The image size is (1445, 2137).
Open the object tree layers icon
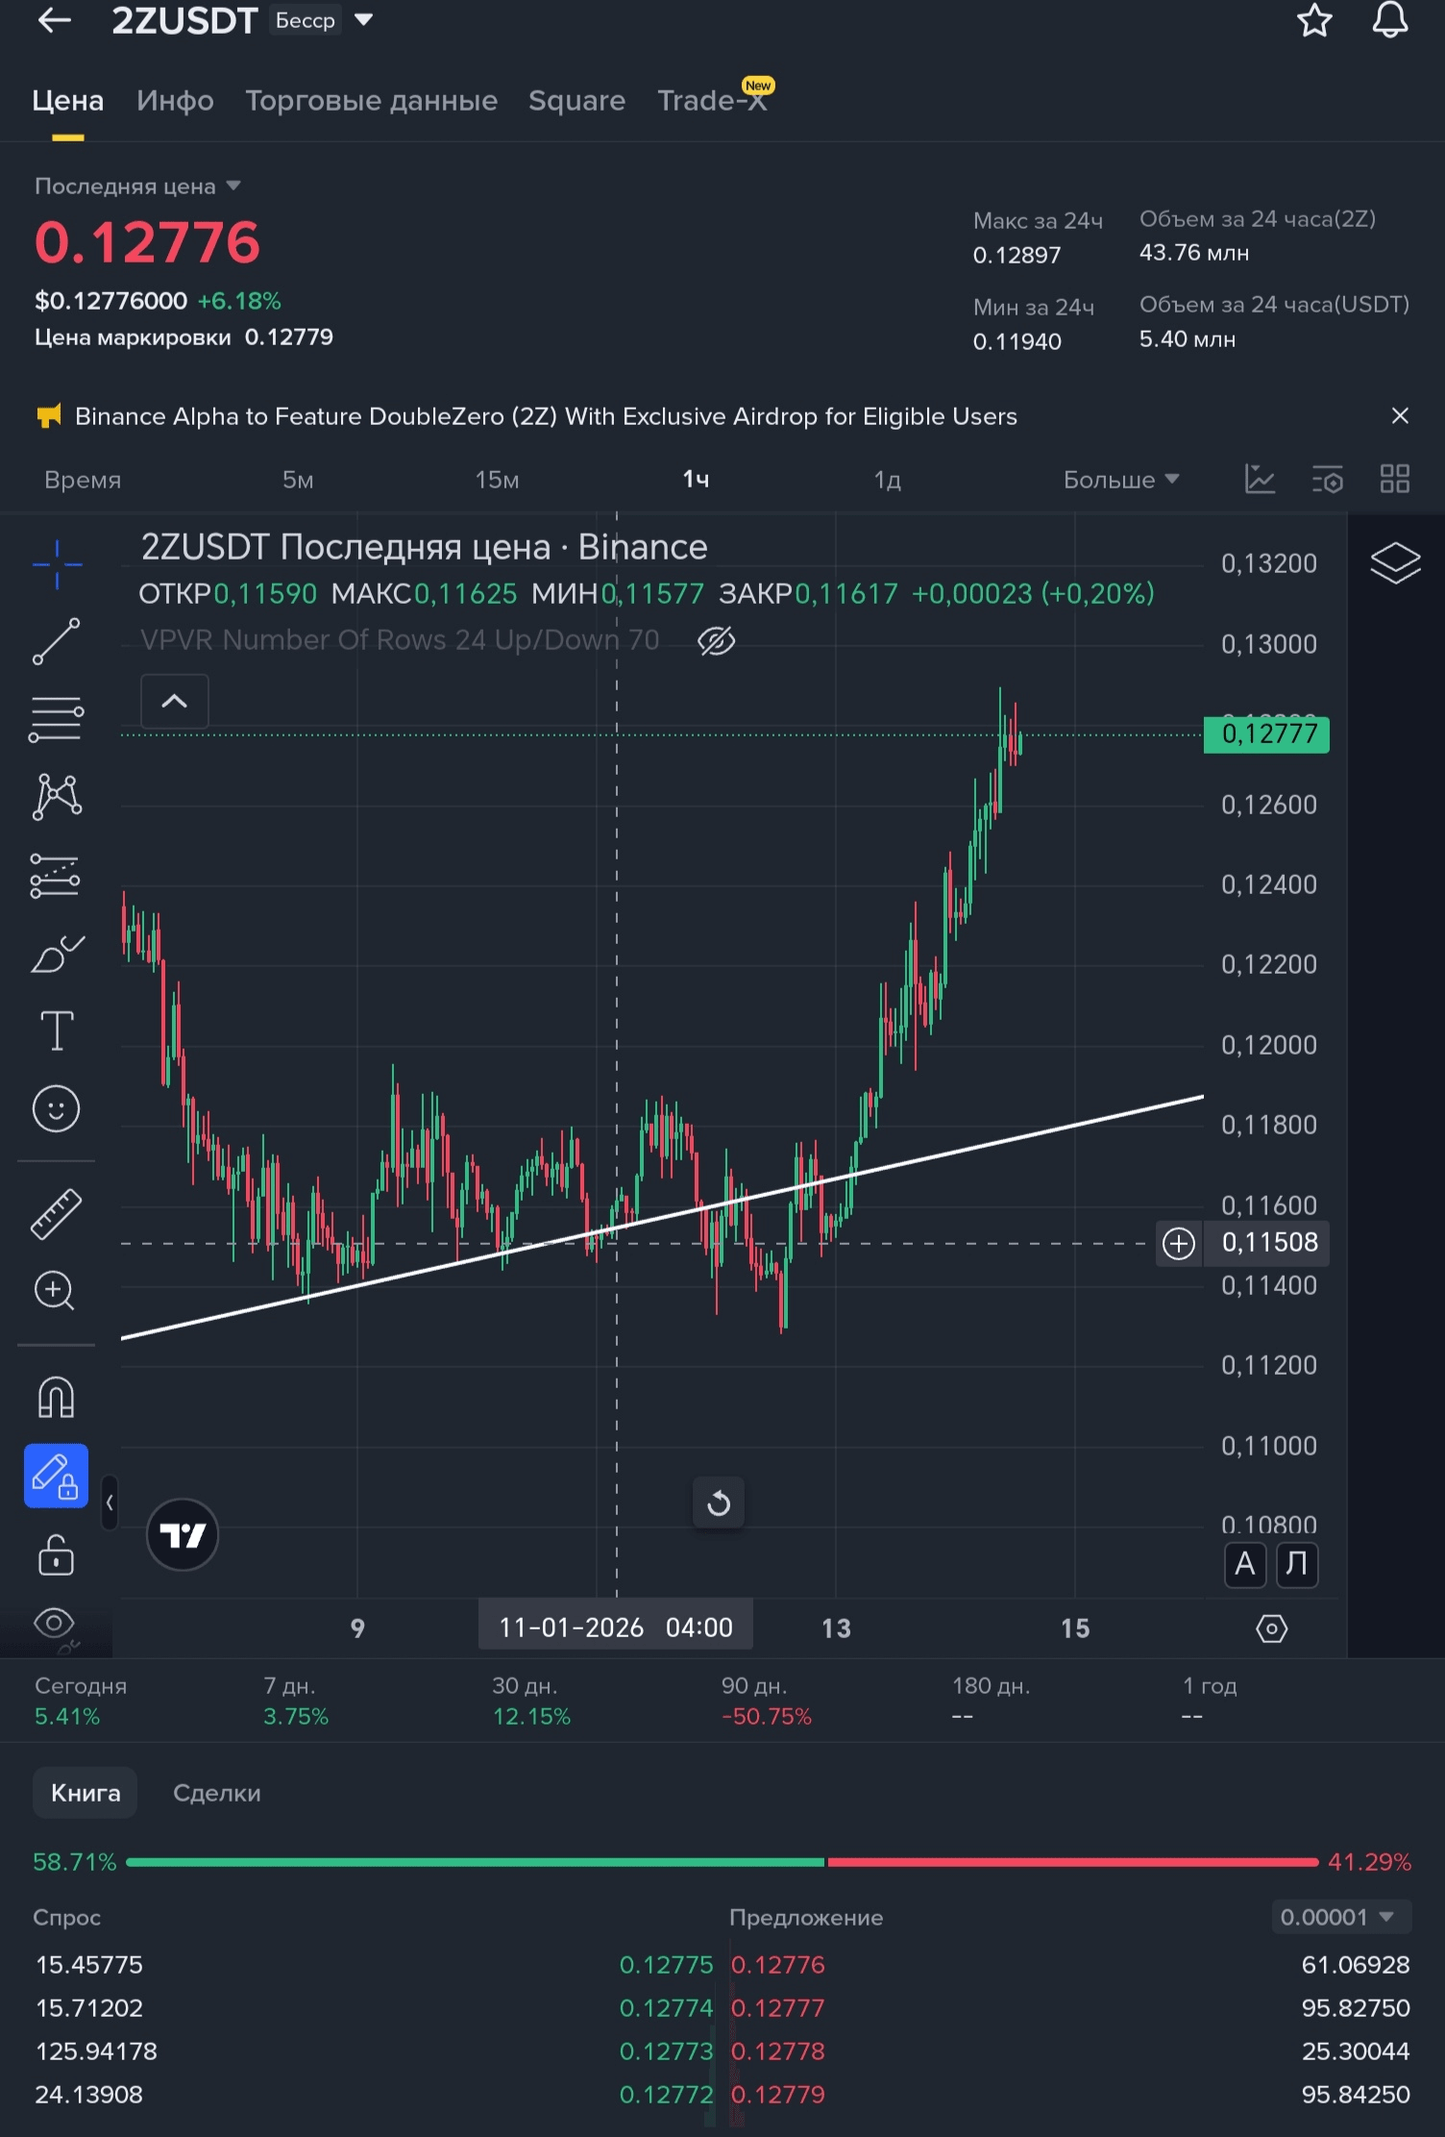pyautogui.click(x=1395, y=563)
